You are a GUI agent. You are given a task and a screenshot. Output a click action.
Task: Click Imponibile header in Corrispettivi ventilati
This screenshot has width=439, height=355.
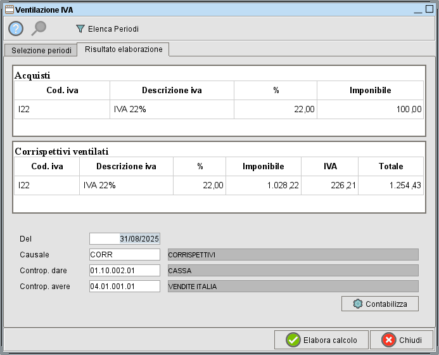[x=264, y=167]
